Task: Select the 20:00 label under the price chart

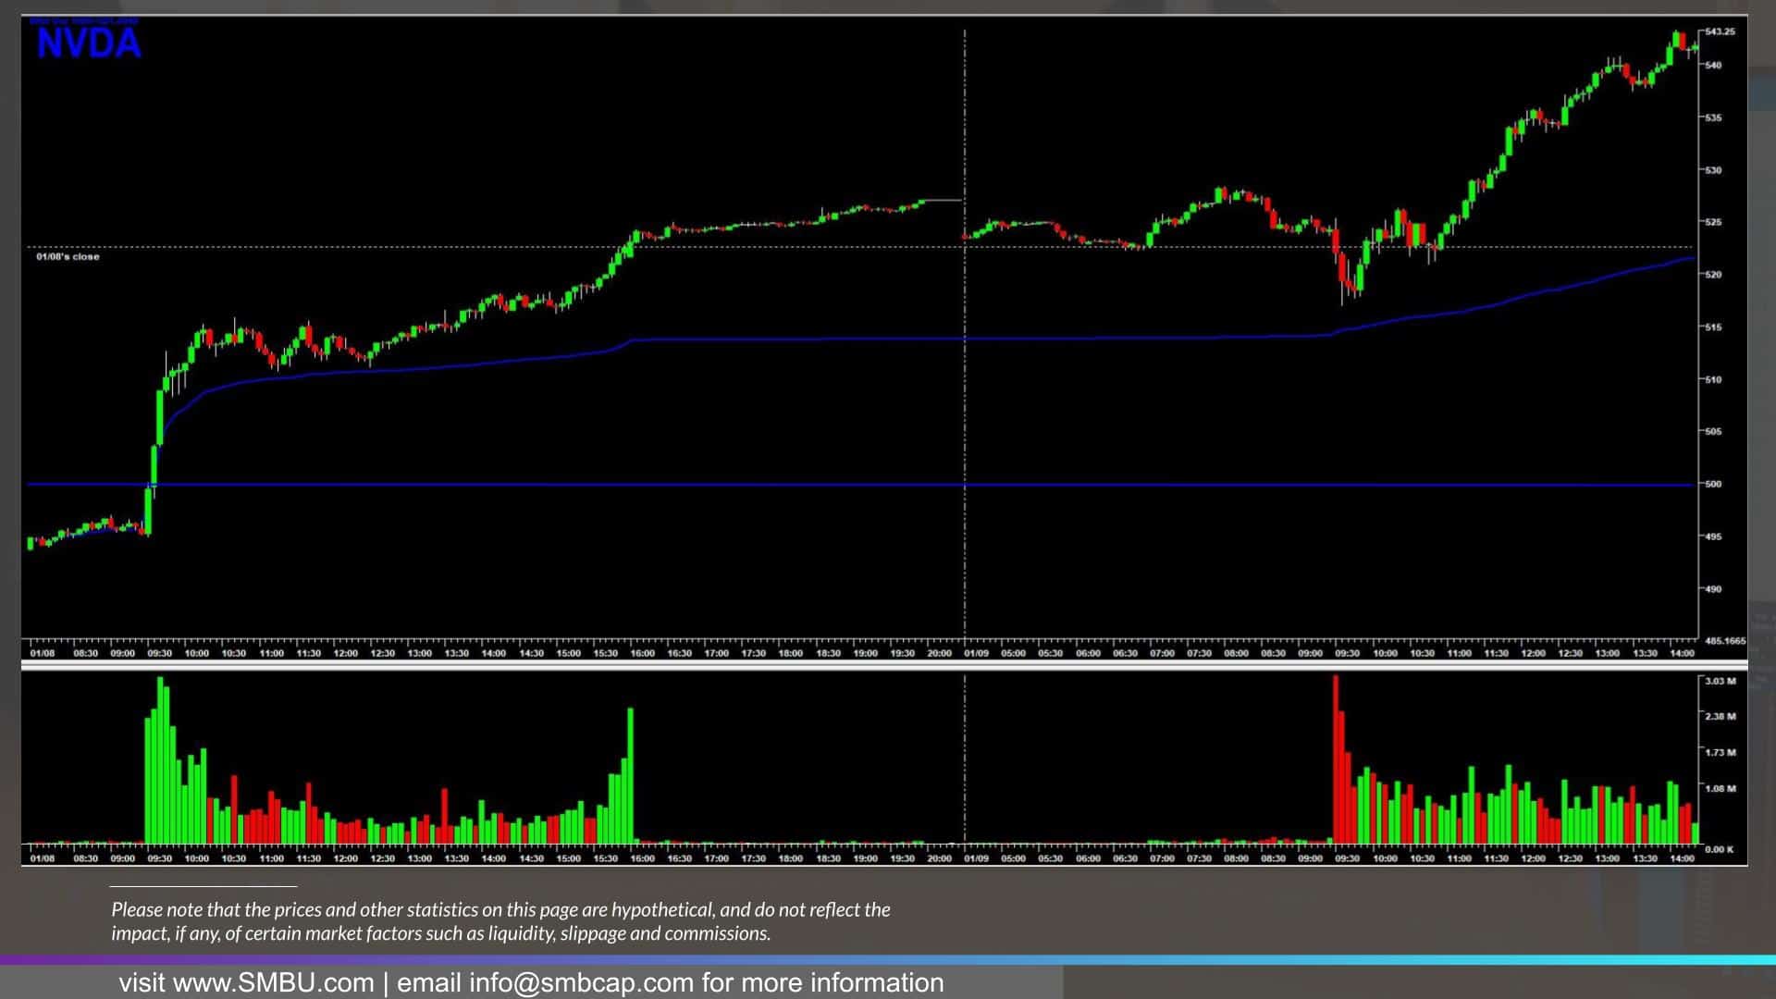Action: pyautogui.click(x=939, y=653)
